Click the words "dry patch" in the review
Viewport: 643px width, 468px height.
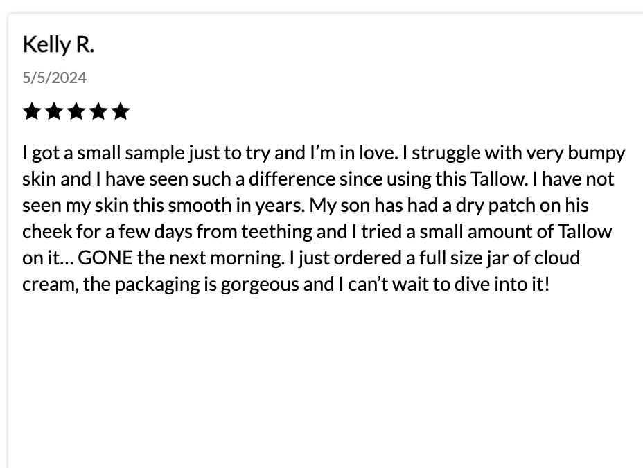tap(493, 206)
